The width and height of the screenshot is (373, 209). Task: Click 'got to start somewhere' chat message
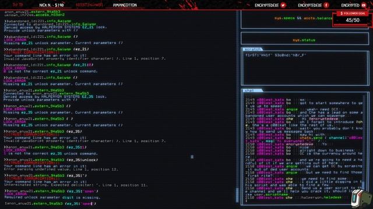pos(330,103)
